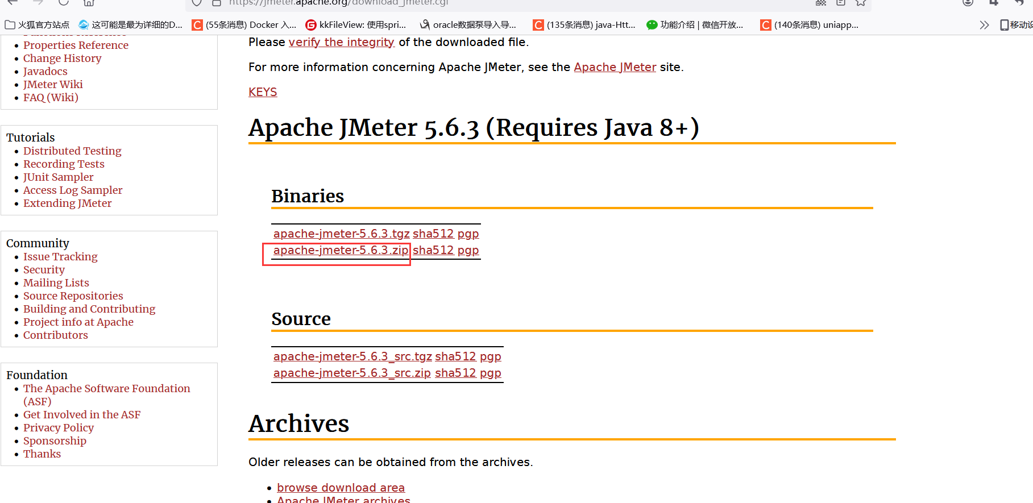Click the verify the integrity link
Screen dimensions: 1033x503
tap(341, 42)
